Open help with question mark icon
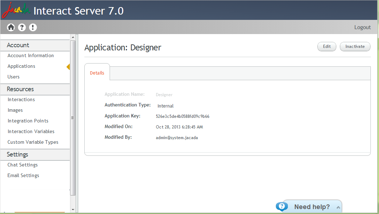Screen dimensions: 379x214 22,27
